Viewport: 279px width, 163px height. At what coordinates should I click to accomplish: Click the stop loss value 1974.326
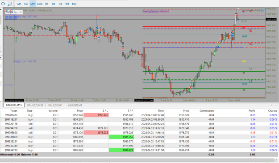[103, 128]
